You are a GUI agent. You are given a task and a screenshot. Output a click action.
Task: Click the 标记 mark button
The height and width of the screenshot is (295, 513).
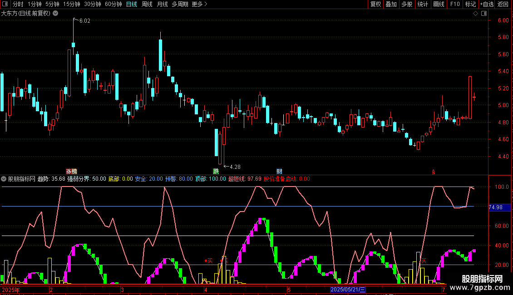470,4
